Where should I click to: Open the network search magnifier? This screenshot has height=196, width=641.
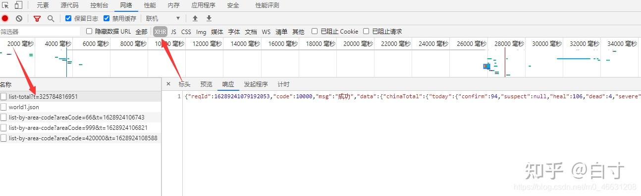click(51, 18)
